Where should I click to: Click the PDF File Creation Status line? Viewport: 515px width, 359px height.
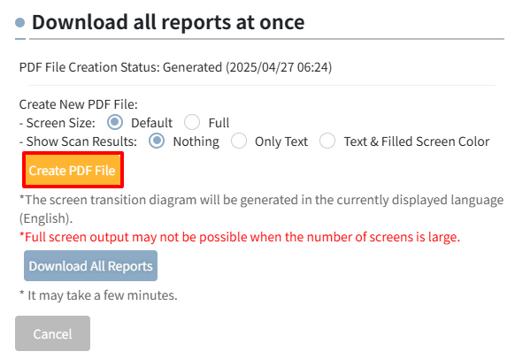(175, 67)
